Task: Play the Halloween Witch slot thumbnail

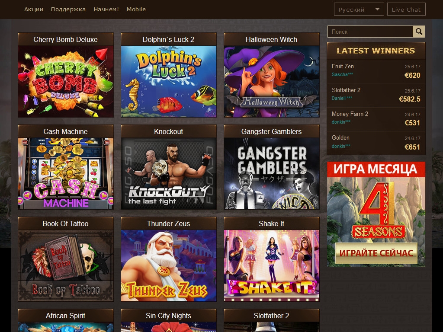Action: pos(272,81)
